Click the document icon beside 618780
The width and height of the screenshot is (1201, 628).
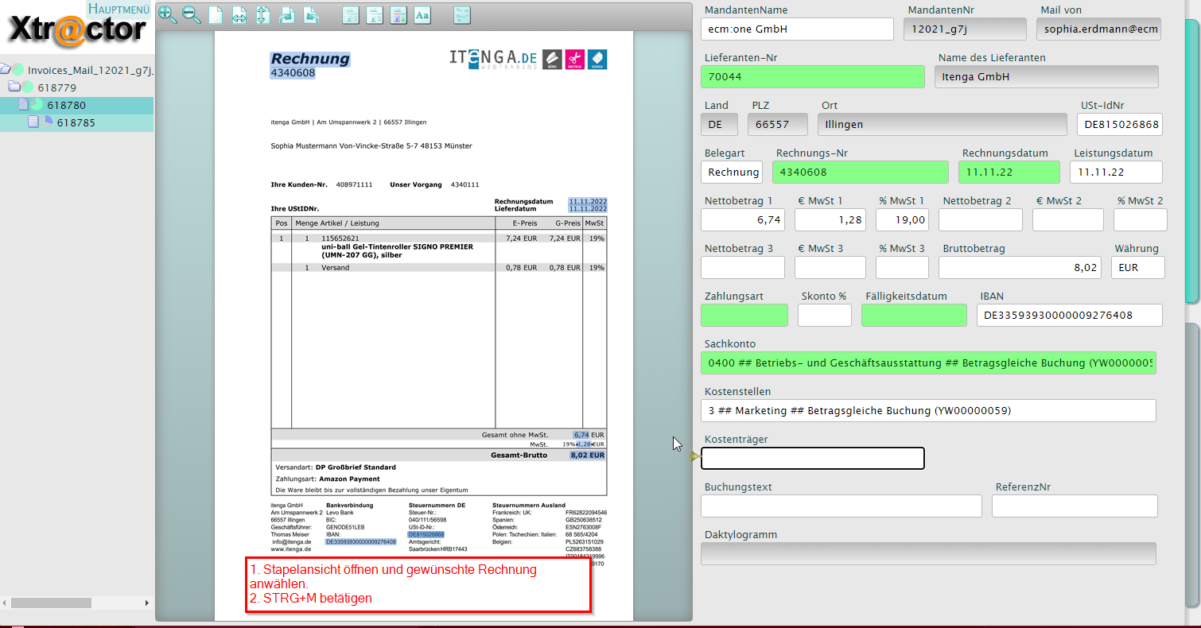pos(23,104)
